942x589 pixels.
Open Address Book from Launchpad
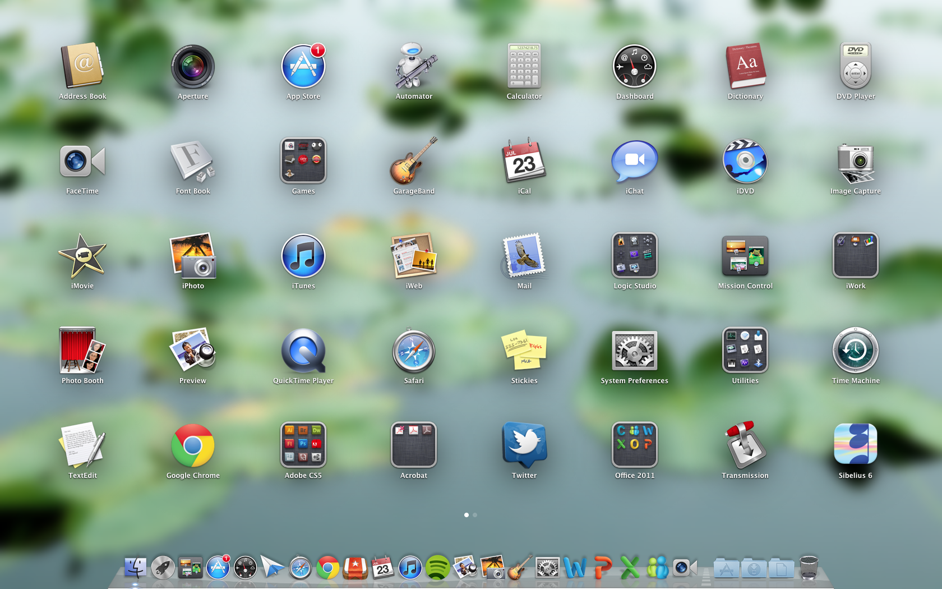(x=82, y=66)
